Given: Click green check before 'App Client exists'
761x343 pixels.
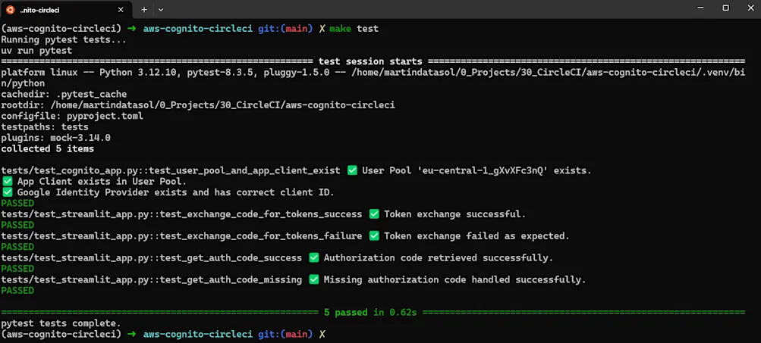Looking at the screenshot, I should 8,181.
